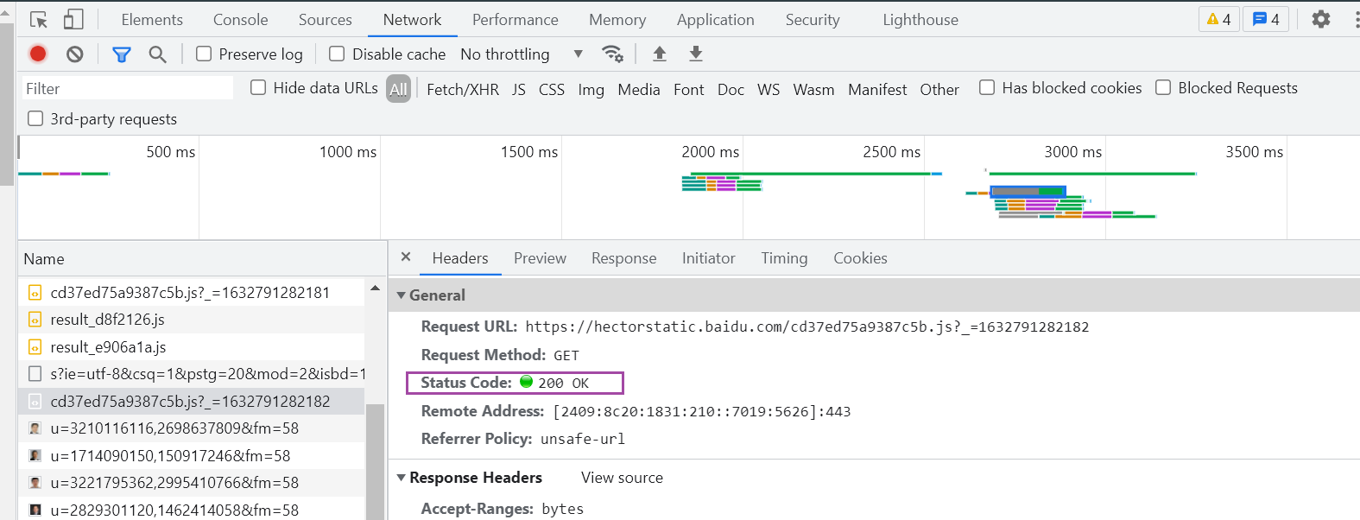Toggle the device toolbar icon
This screenshot has height=520, width=1360.
(73, 19)
